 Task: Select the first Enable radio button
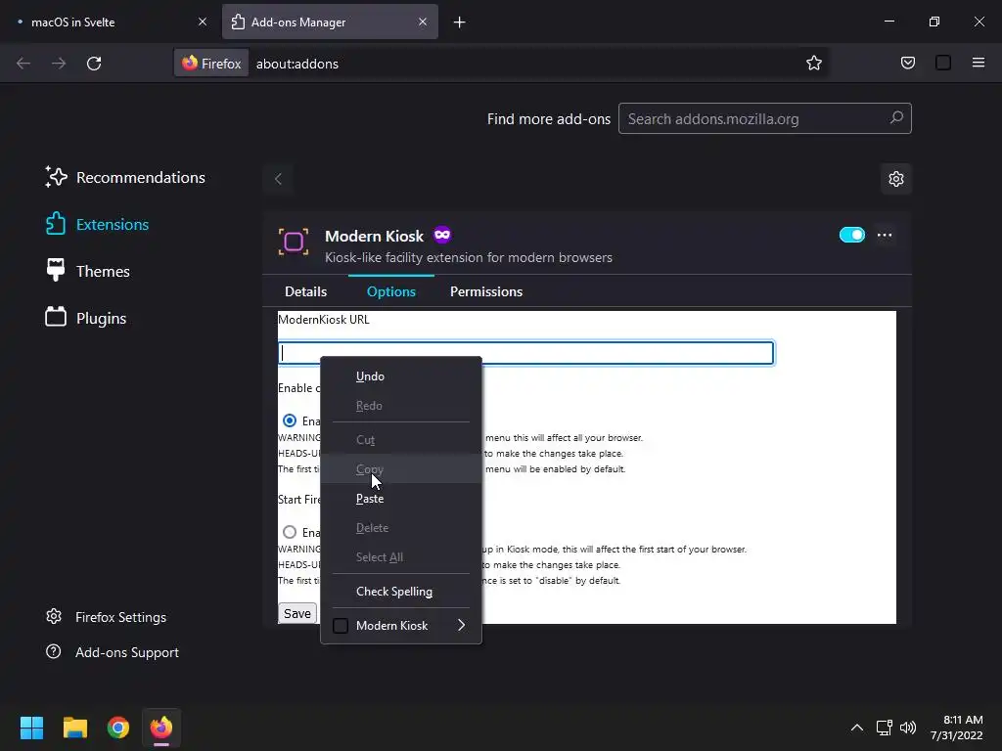[290, 420]
